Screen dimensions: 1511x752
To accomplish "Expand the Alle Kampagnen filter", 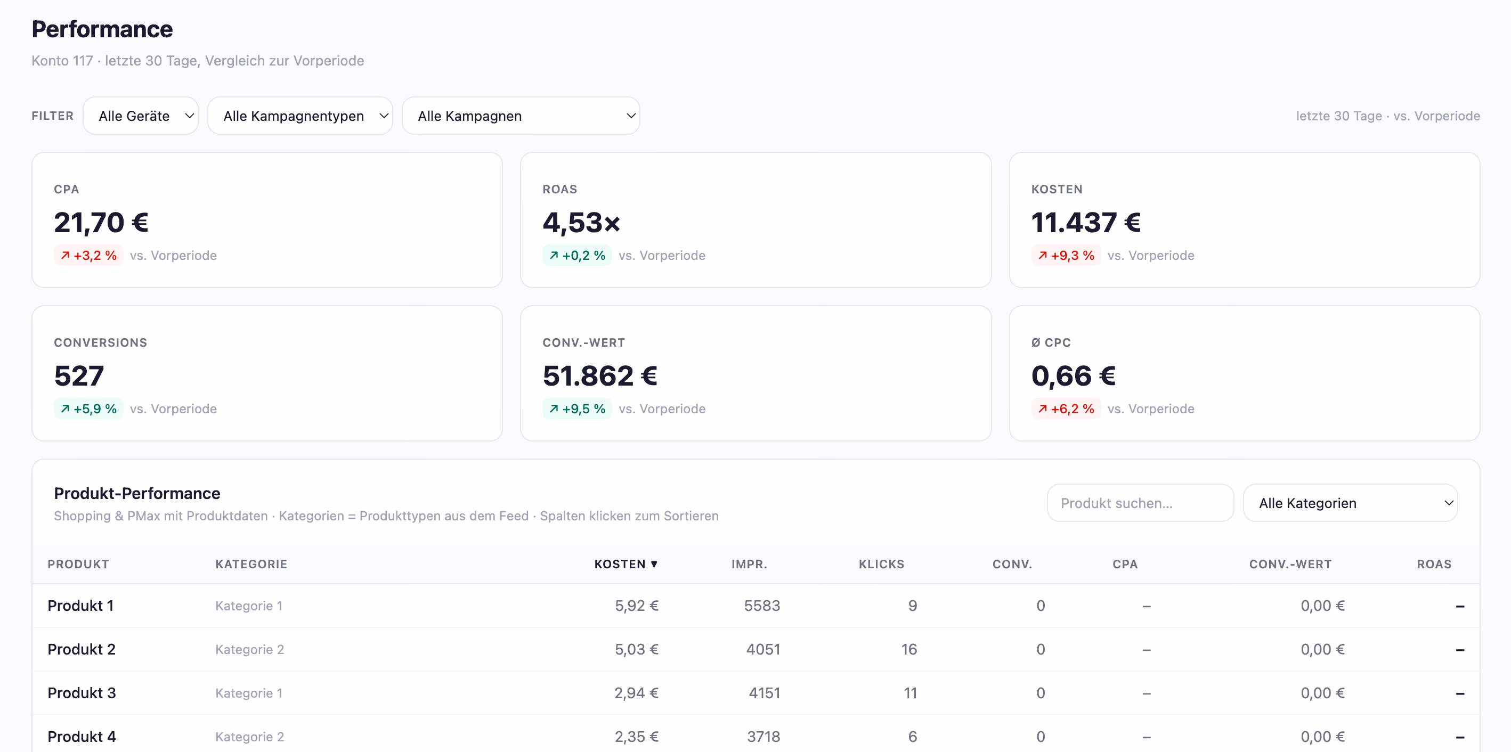I will point(521,116).
